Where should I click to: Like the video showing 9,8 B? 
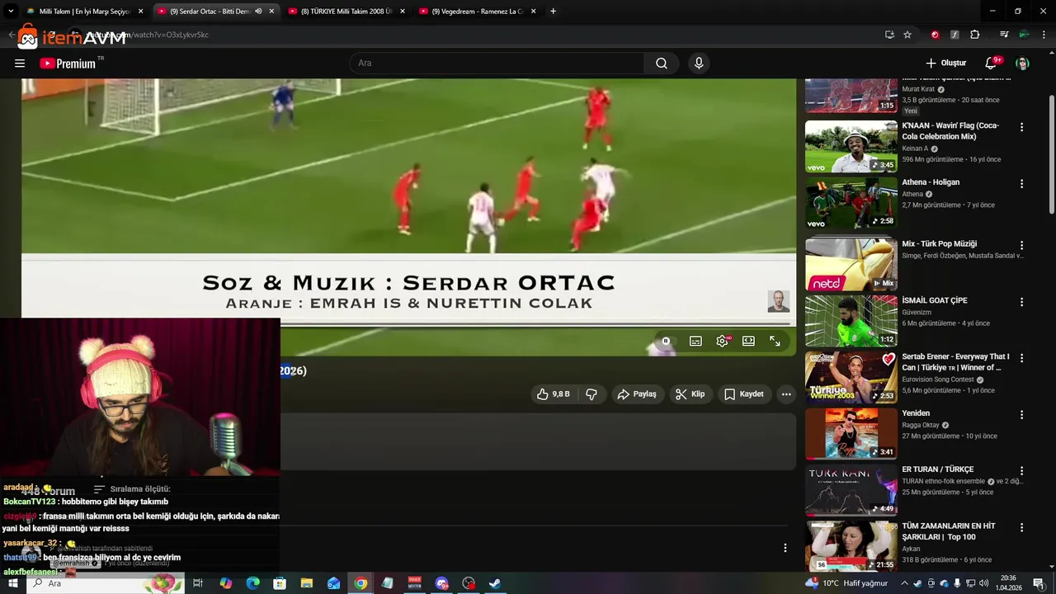pos(553,394)
